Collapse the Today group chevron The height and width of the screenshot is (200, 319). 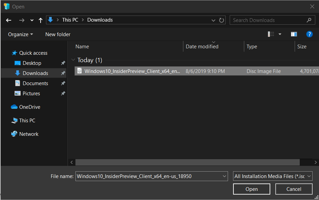[73, 60]
